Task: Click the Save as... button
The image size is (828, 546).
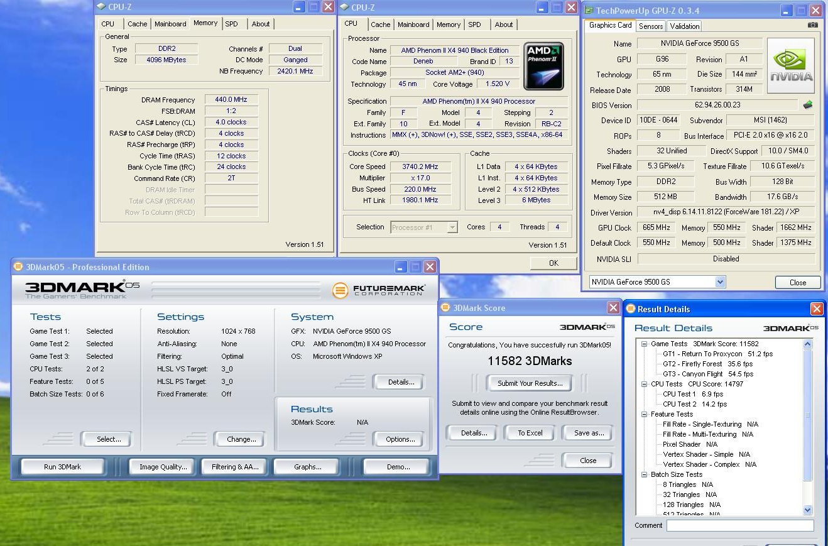Action: (x=588, y=433)
